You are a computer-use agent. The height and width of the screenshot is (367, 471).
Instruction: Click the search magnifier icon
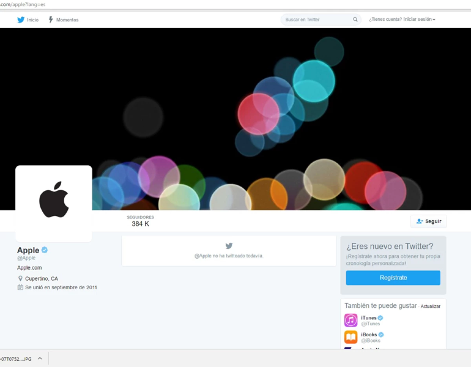click(x=355, y=20)
